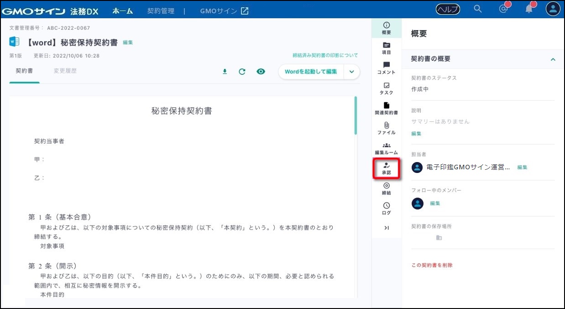Open the 承認 (approval) sidebar icon

click(387, 168)
